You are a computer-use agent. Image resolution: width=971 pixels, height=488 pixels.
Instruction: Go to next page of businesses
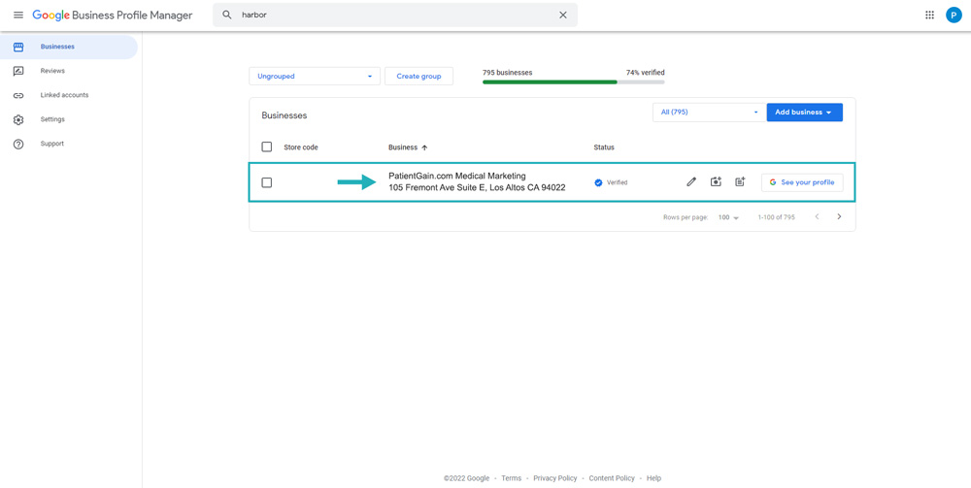click(839, 216)
